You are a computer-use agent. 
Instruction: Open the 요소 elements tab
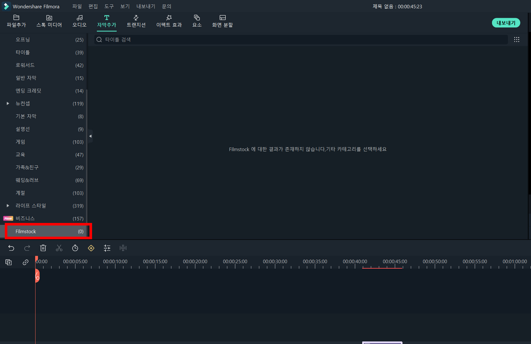197,21
